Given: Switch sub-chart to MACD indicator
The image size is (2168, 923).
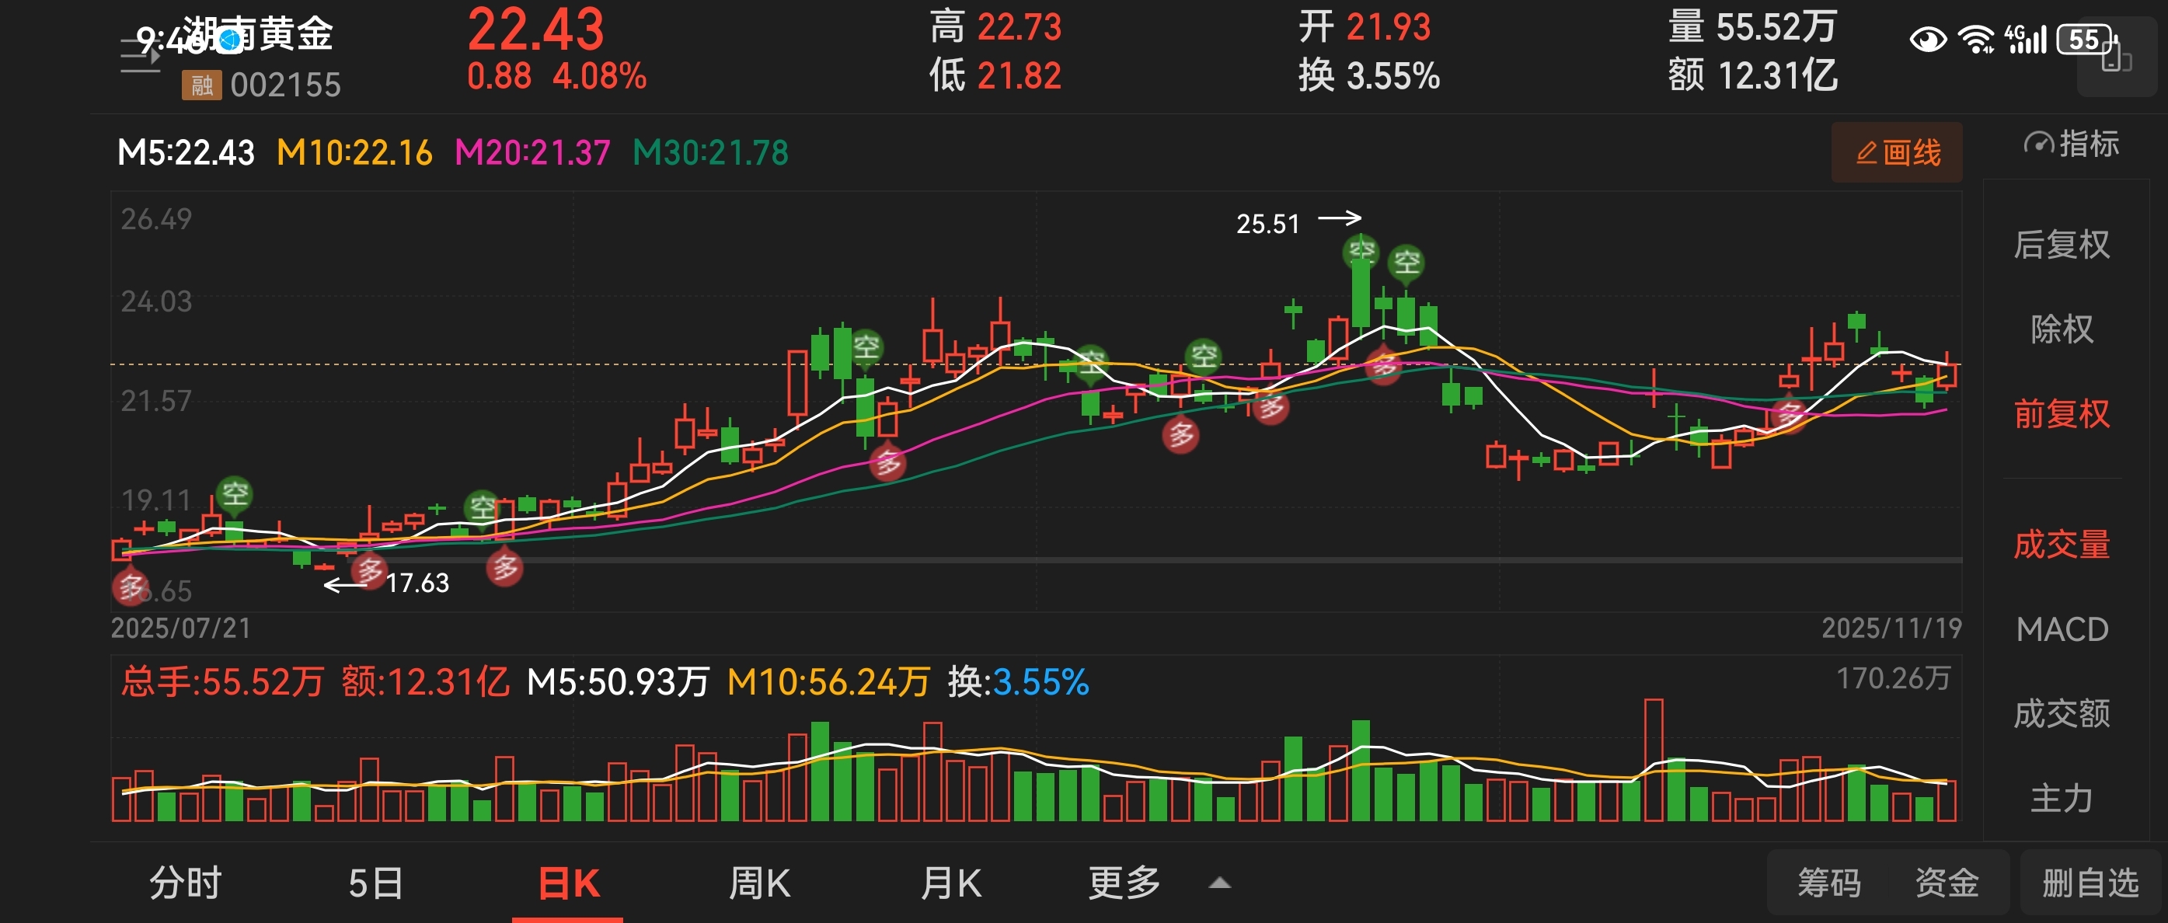Looking at the screenshot, I should tap(2061, 629).
